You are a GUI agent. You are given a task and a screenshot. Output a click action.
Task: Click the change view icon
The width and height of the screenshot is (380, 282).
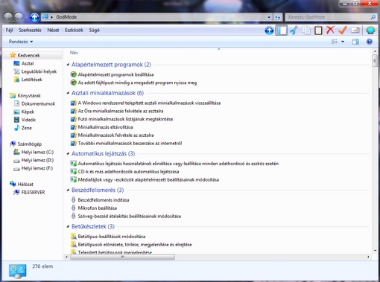[x=335, y=42]
